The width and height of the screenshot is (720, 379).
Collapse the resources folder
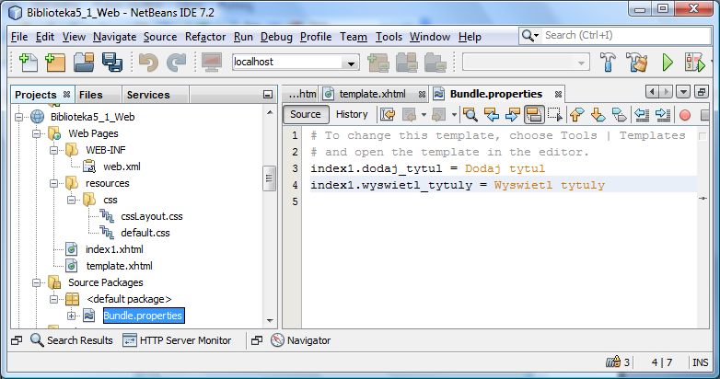click(x=53, y=183)
